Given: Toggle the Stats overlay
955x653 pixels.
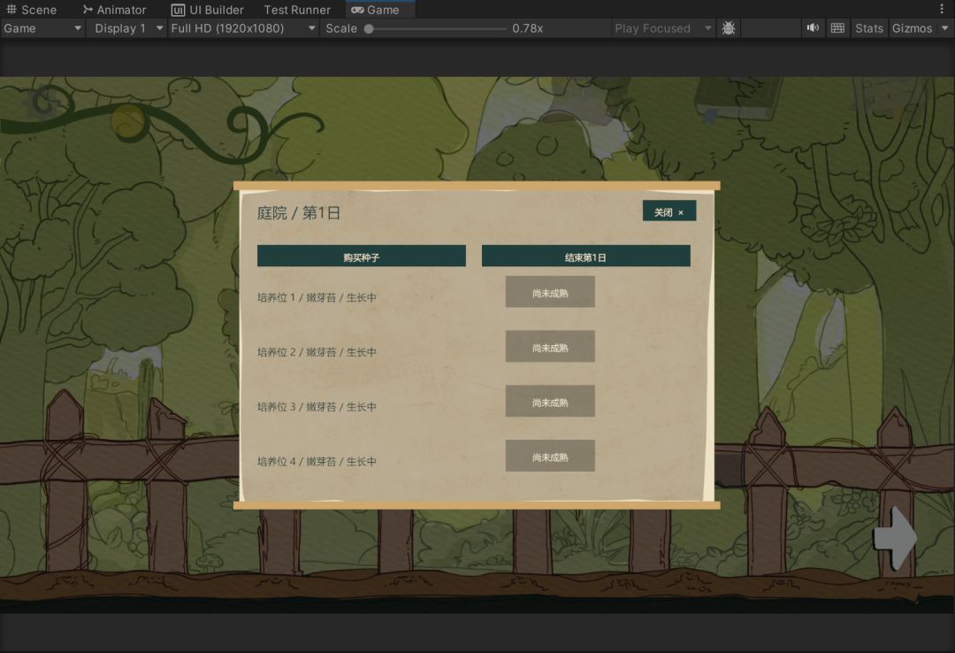Looking at the screenshot, I should [869, 28].
